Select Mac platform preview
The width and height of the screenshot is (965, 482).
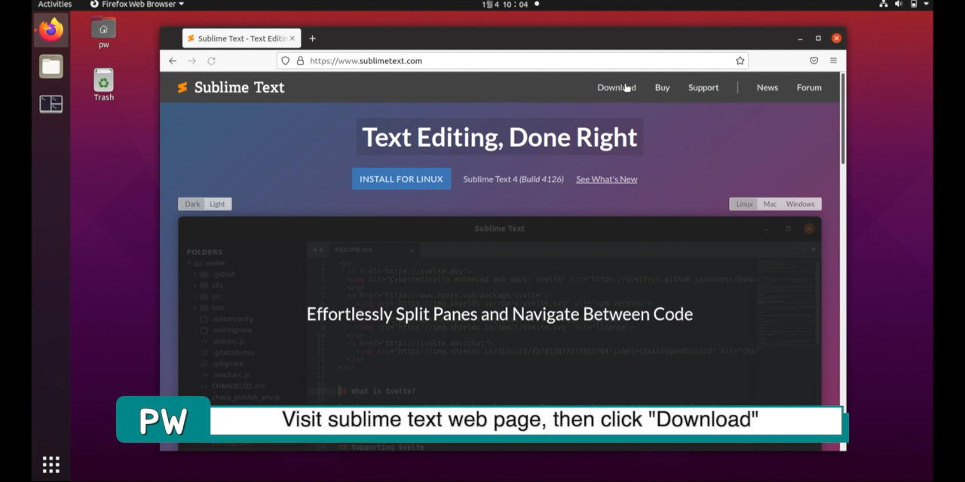point(770,204)
